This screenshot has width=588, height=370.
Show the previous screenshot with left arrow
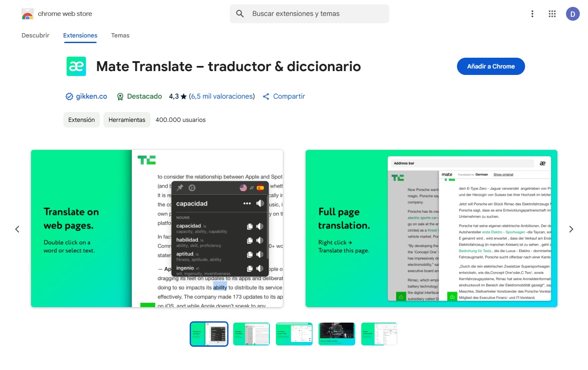tap(17, 229)
